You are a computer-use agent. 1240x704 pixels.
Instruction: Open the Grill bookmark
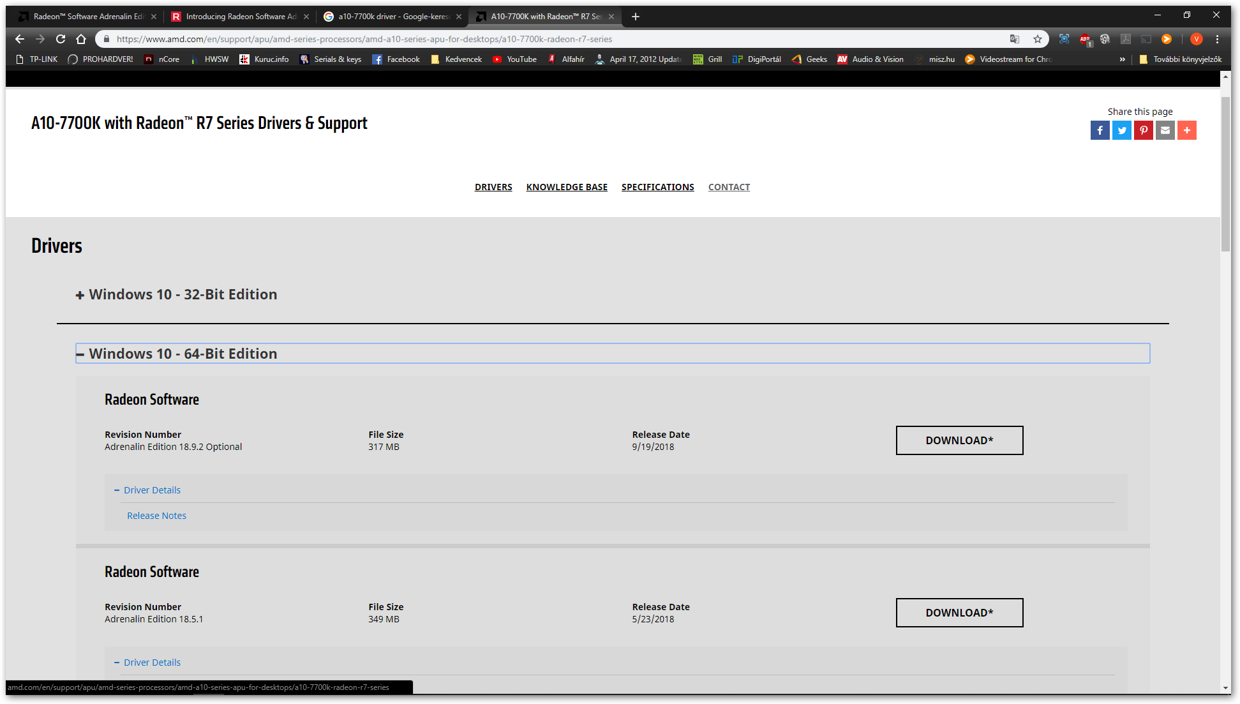click(x=708, y=59)
